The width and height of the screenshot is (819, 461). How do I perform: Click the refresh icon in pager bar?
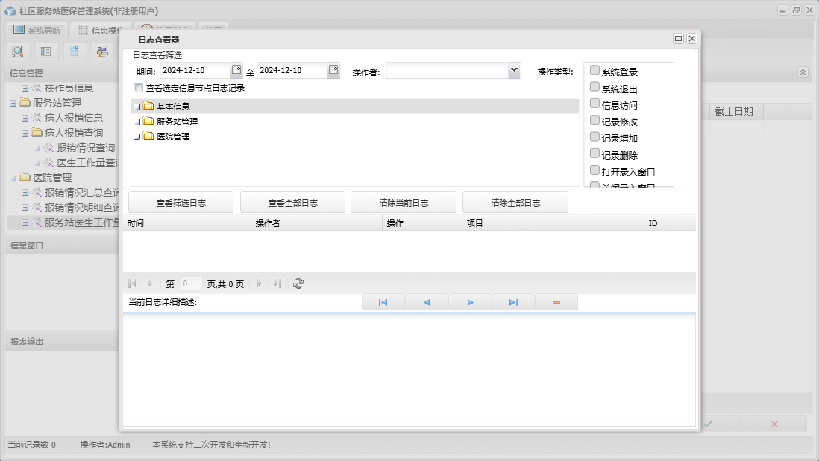298,283
